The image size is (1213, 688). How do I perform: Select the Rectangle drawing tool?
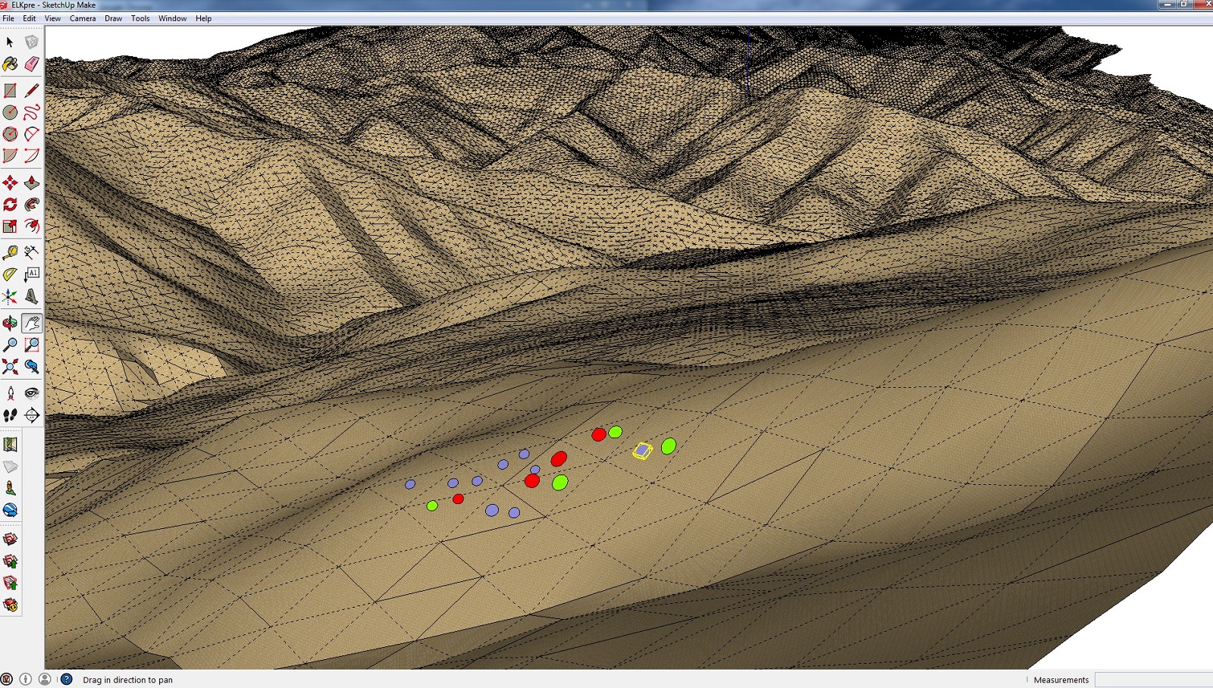pyautogui.click(x=10, y=91)
